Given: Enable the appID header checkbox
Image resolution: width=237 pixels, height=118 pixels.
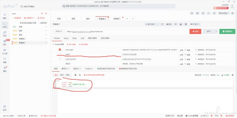Looking at the screenshot, I should [60, 54].
